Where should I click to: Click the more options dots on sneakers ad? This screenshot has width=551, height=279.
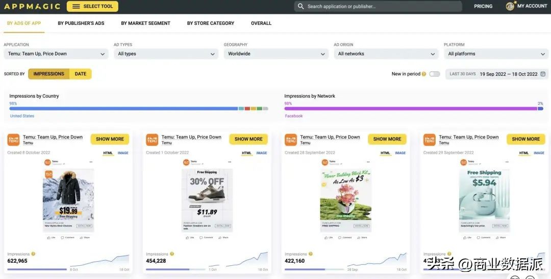click(x=230, y=162)
